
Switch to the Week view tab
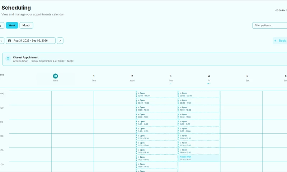(12, 25)
